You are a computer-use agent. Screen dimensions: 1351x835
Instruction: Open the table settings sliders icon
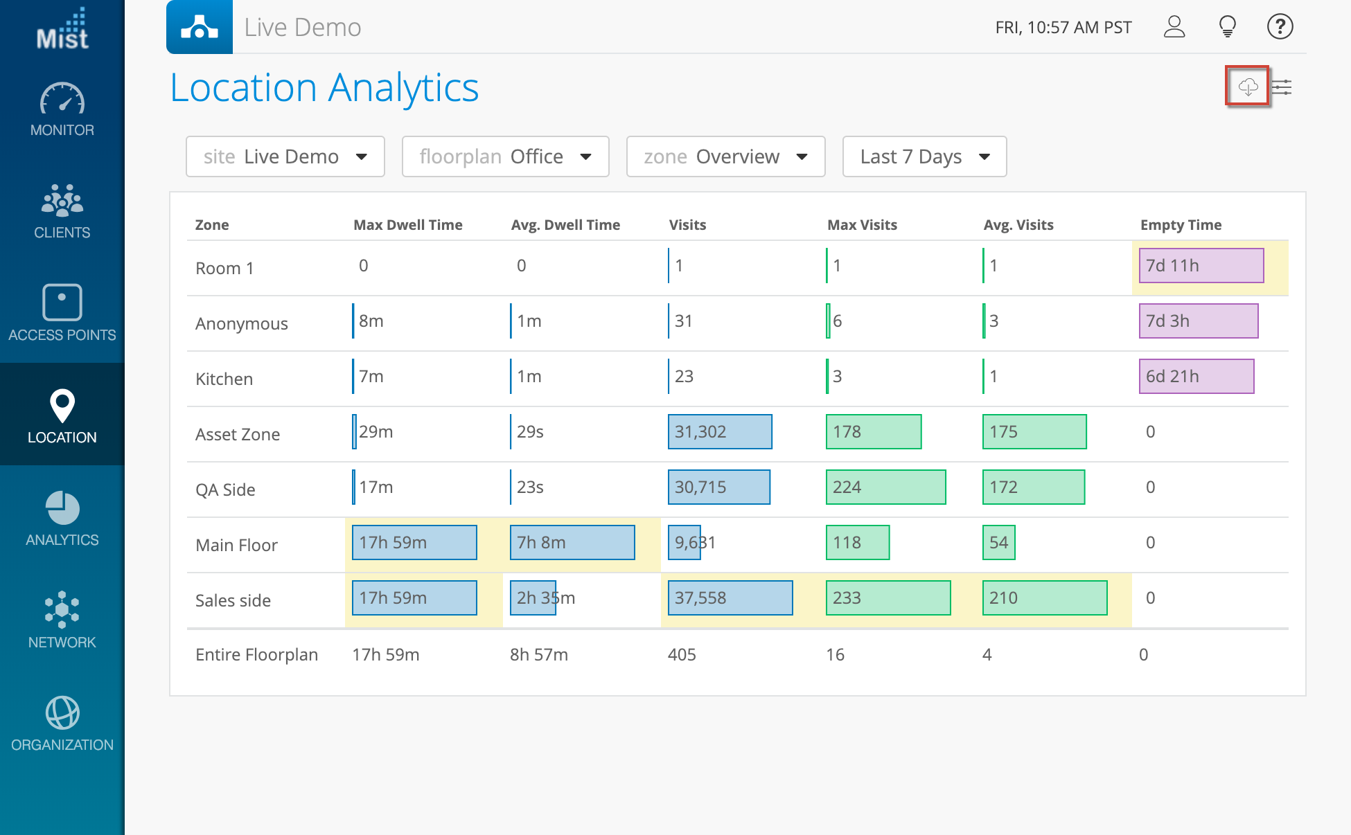(1282, 87)
